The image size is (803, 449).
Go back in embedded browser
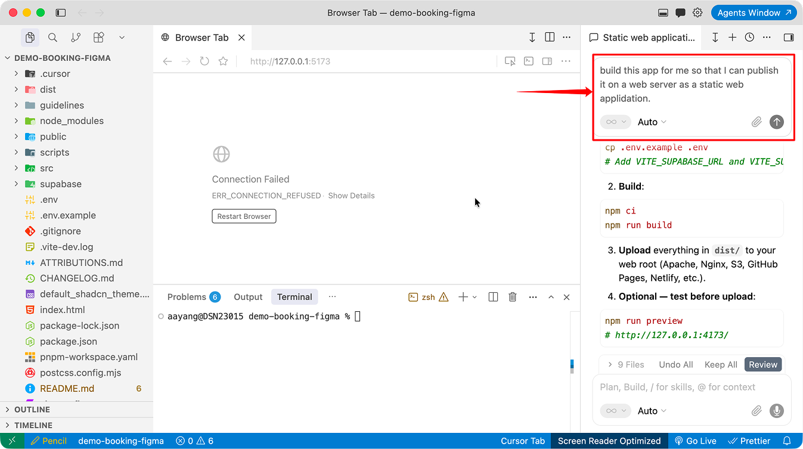[x=168, y=61]
